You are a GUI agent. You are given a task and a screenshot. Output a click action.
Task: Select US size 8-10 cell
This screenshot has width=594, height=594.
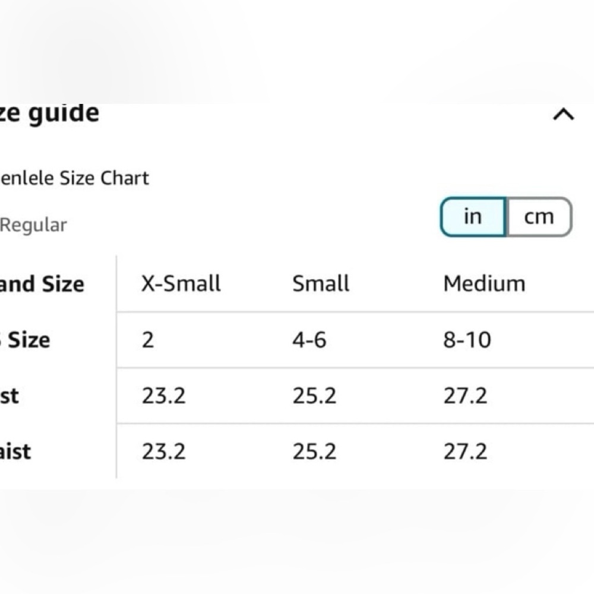467,340
